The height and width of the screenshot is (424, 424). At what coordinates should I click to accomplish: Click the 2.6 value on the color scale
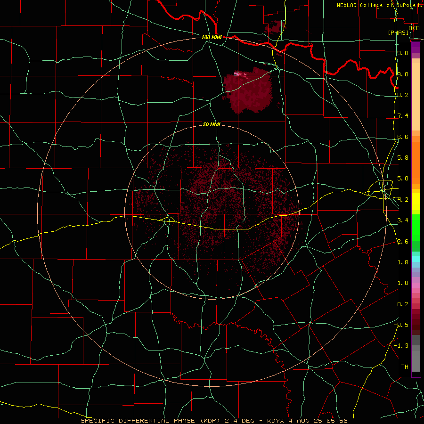[403, 241]
